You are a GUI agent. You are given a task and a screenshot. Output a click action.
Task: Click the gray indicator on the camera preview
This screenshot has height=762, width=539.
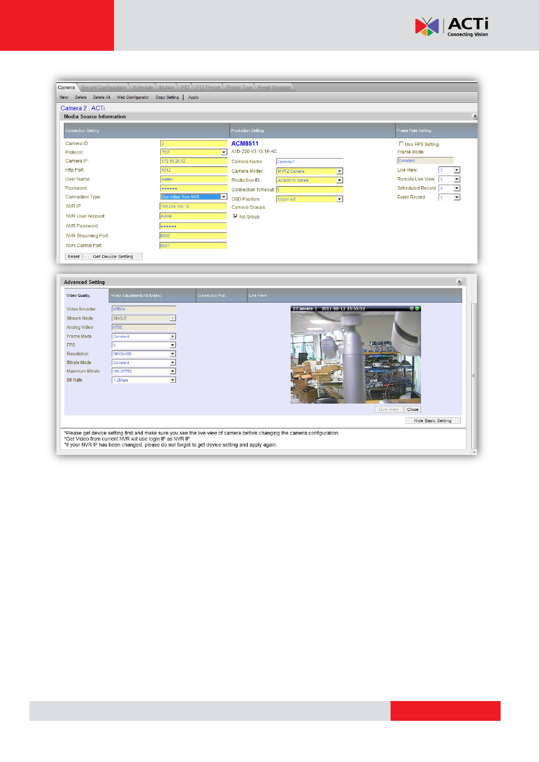(x=411, y=309)
